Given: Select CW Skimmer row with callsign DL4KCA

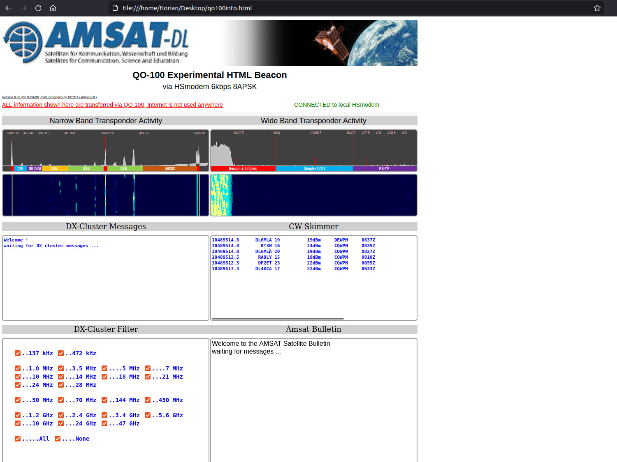Looking at the screenshot, I should (293, 269).
